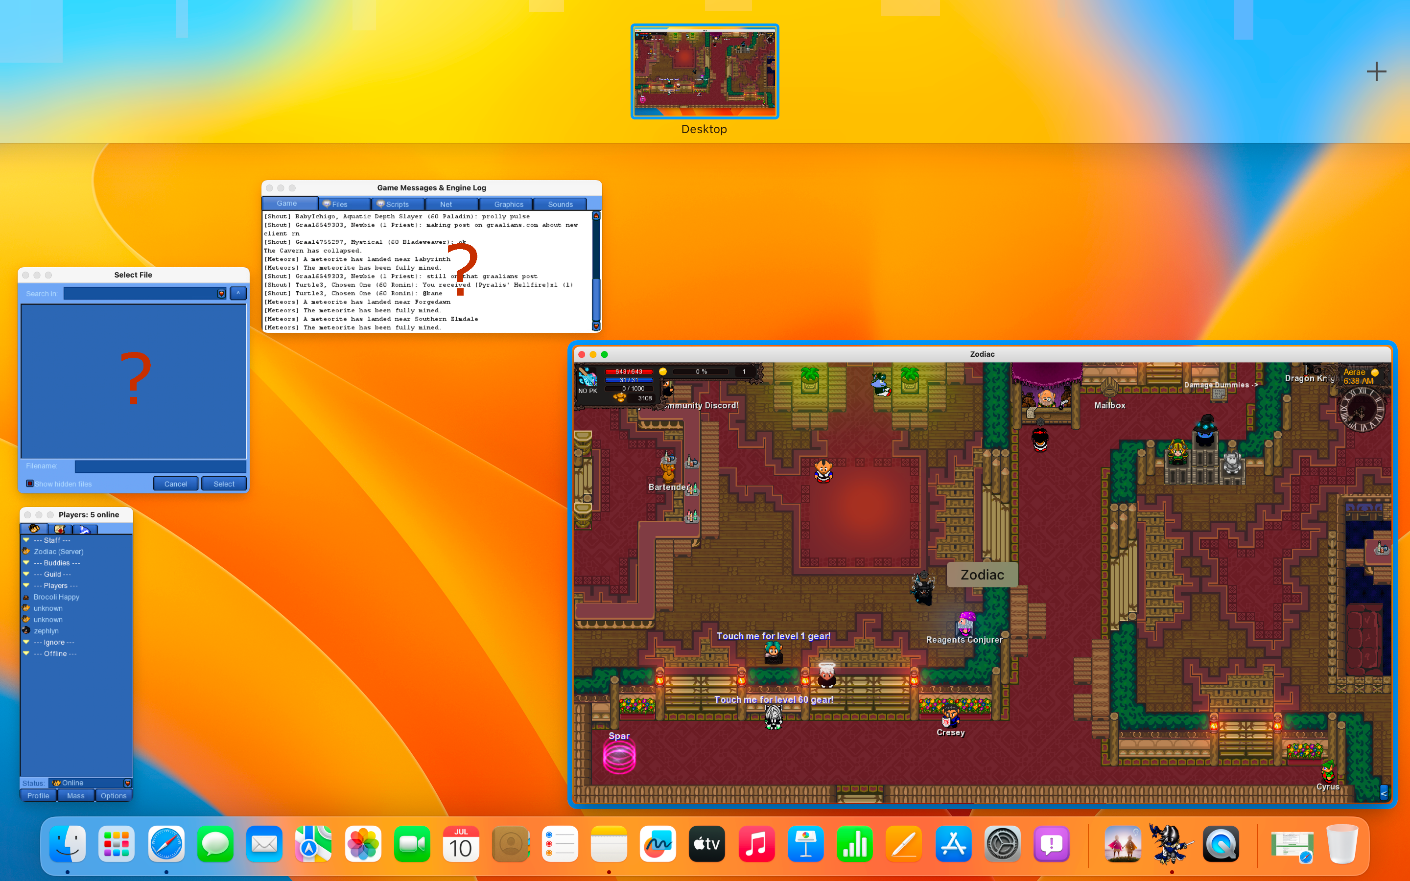Collapse the Staff group in Players window

26,540
